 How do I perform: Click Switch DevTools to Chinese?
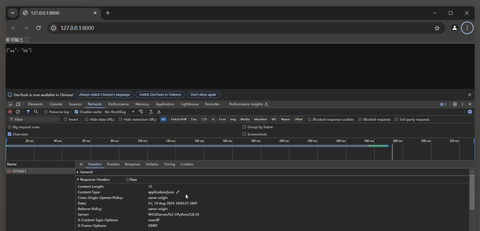click(x=160, y=95)
